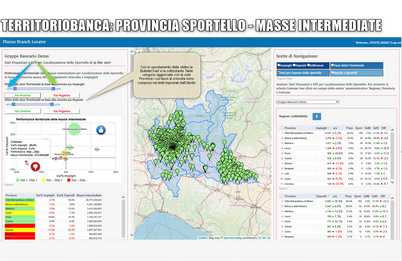Click scroll-up arrow of Depositi province table

click(x=392, y=198)
